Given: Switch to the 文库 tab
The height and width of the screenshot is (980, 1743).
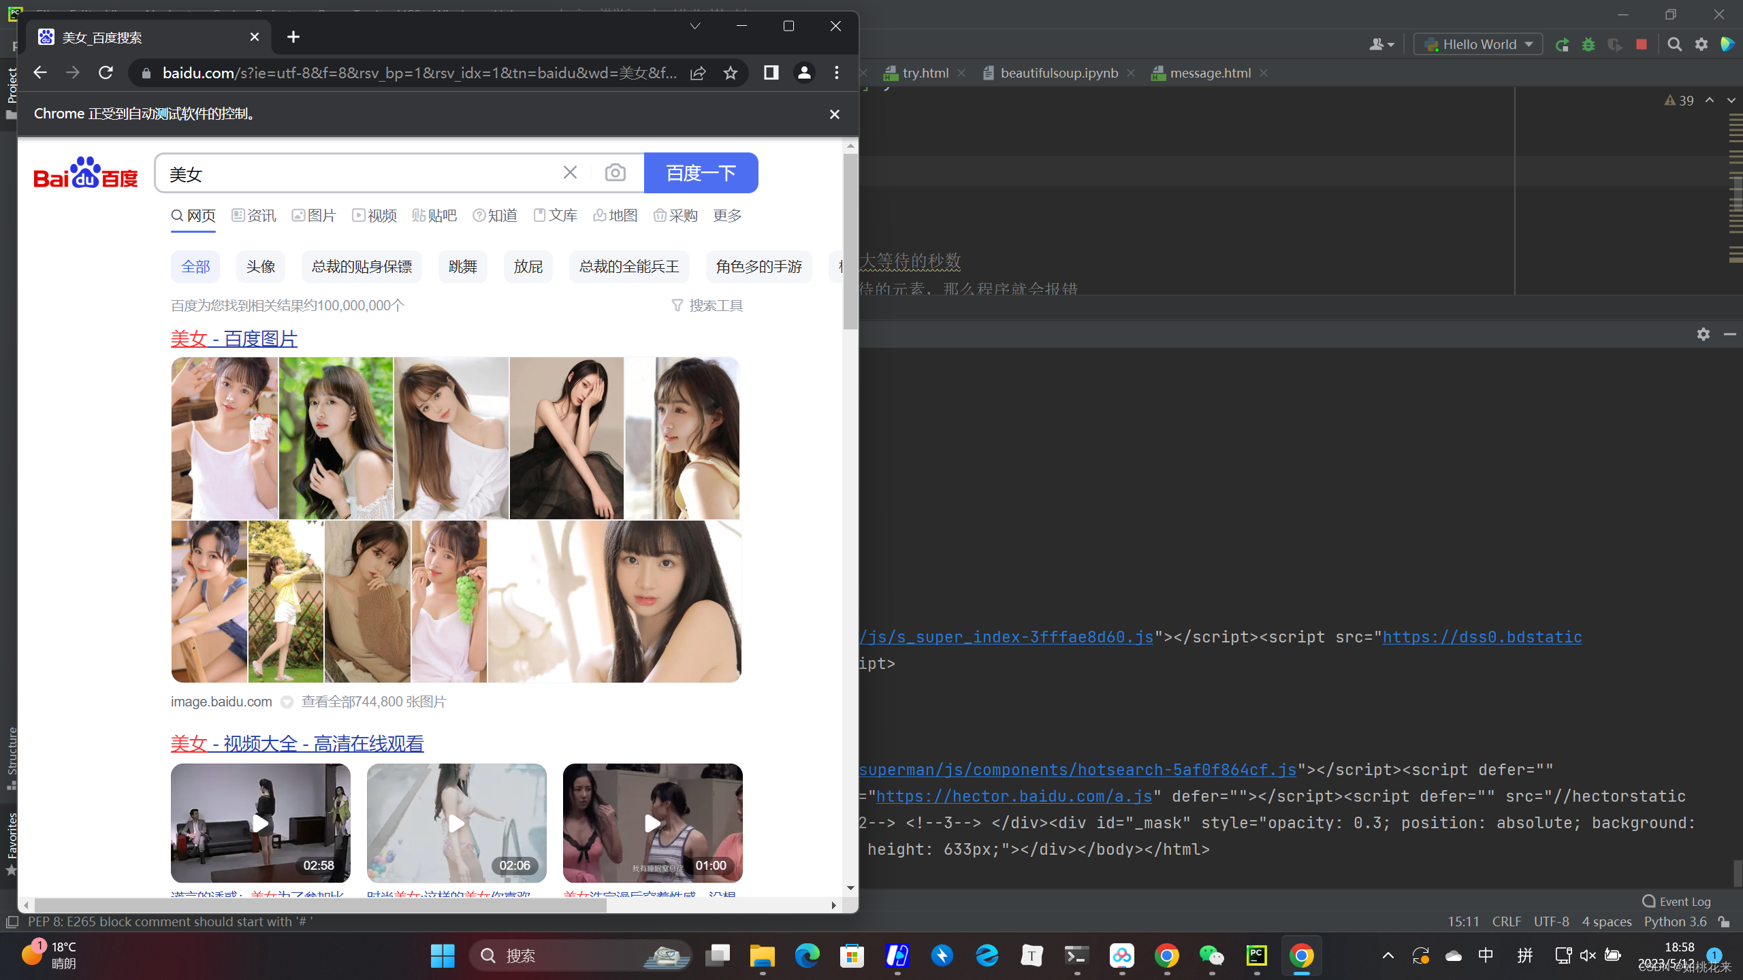Looking at the screenshot, I should click(555, 216).
